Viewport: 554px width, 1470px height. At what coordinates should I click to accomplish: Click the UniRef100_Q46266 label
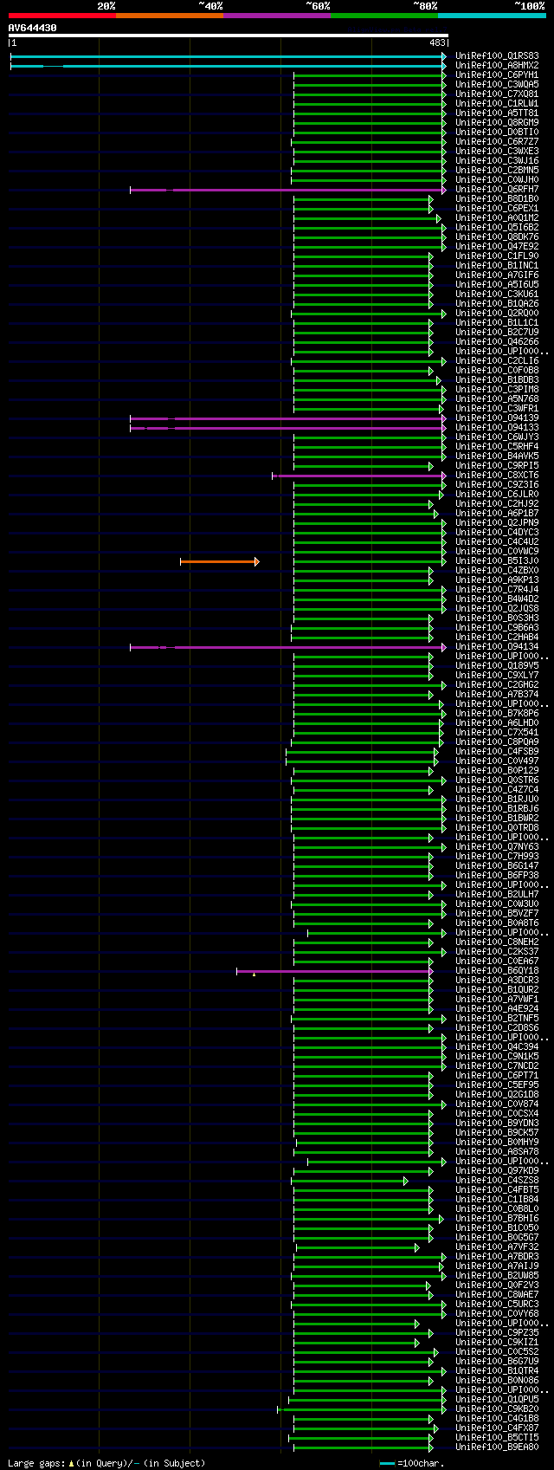497,342
